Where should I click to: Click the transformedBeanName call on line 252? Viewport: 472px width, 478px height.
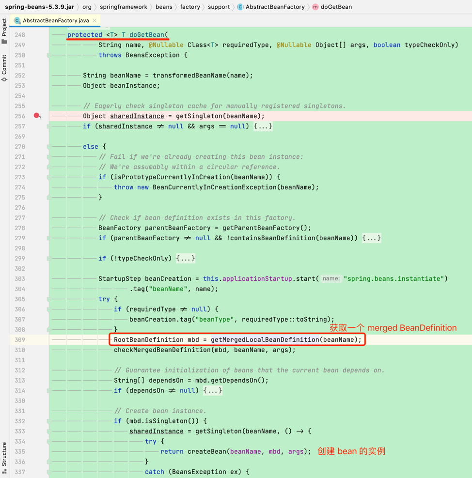tap(189, 75)
